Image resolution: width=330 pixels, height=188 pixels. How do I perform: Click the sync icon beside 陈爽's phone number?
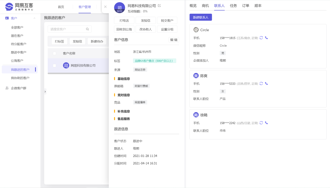261,83
